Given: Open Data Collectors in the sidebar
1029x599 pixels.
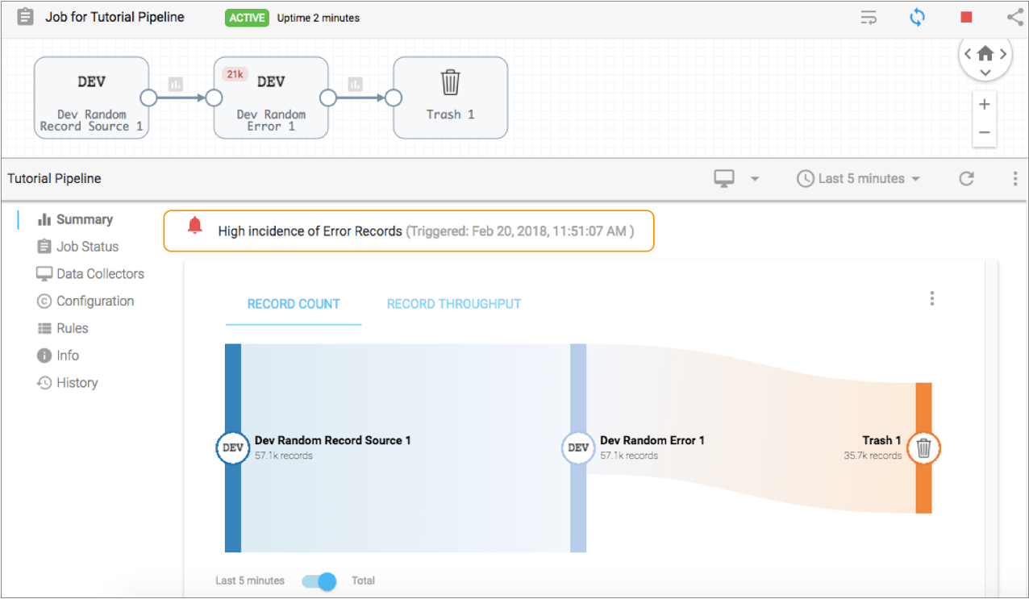Looking at the screenshot, I should [x=100, y=274].
